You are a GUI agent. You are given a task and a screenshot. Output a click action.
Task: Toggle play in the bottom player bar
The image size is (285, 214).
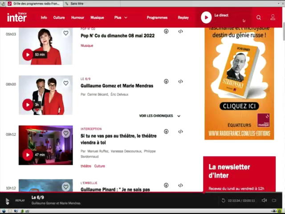pyautogui.click(x=7, y=201)
